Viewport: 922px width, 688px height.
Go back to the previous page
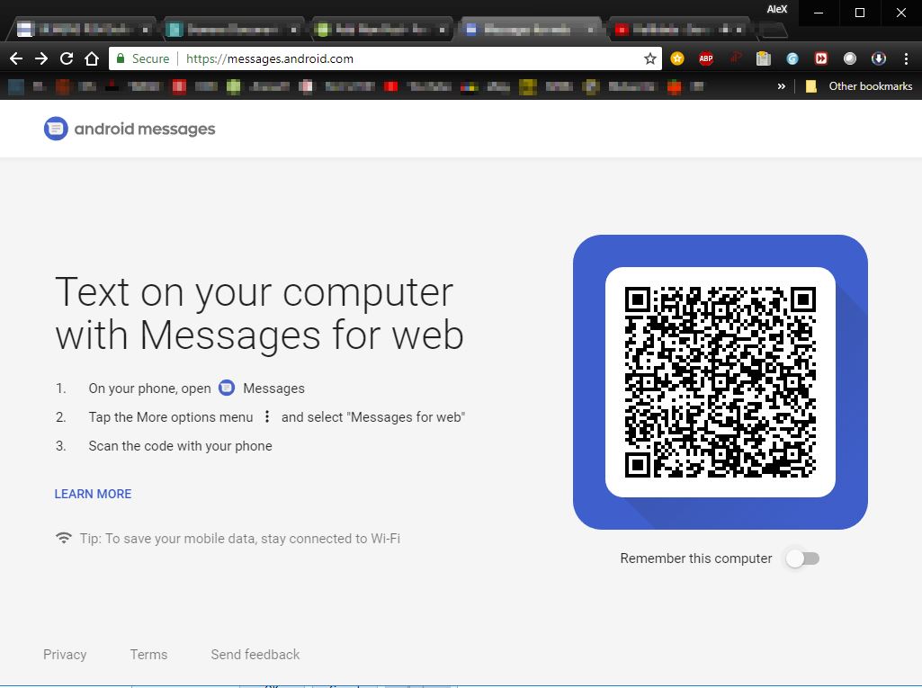pos(16,58)
